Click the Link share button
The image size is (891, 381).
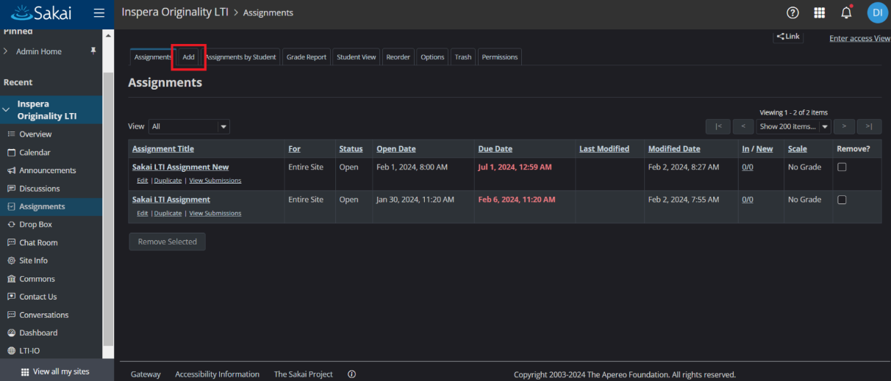pyautogui.click(x=788, y=36)
